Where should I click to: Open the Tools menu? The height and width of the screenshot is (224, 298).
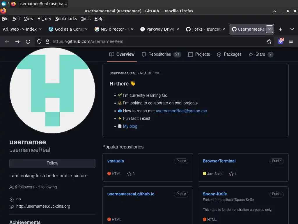pos(86,19)
